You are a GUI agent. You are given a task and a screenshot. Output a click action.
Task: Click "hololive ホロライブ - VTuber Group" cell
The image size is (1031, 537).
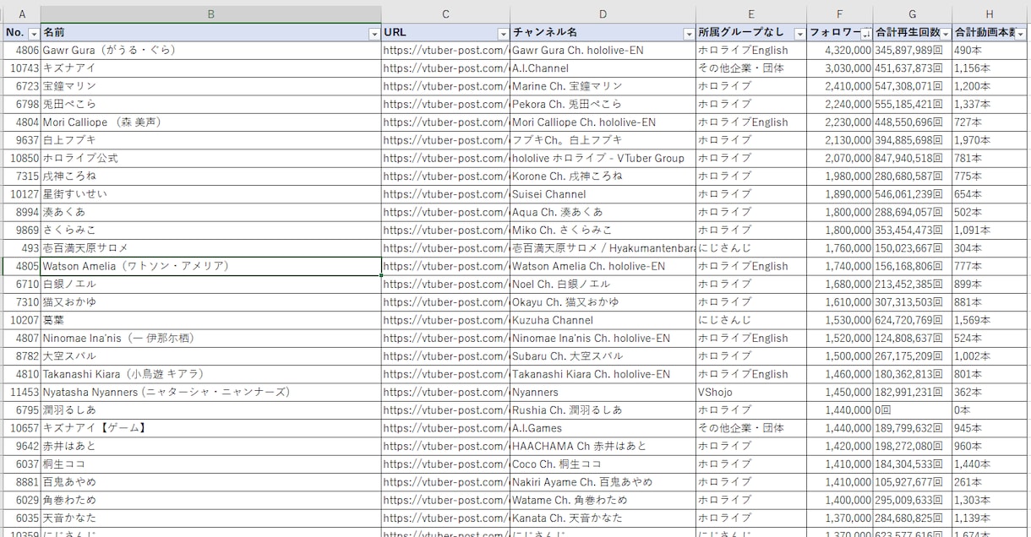coord(603,158)
